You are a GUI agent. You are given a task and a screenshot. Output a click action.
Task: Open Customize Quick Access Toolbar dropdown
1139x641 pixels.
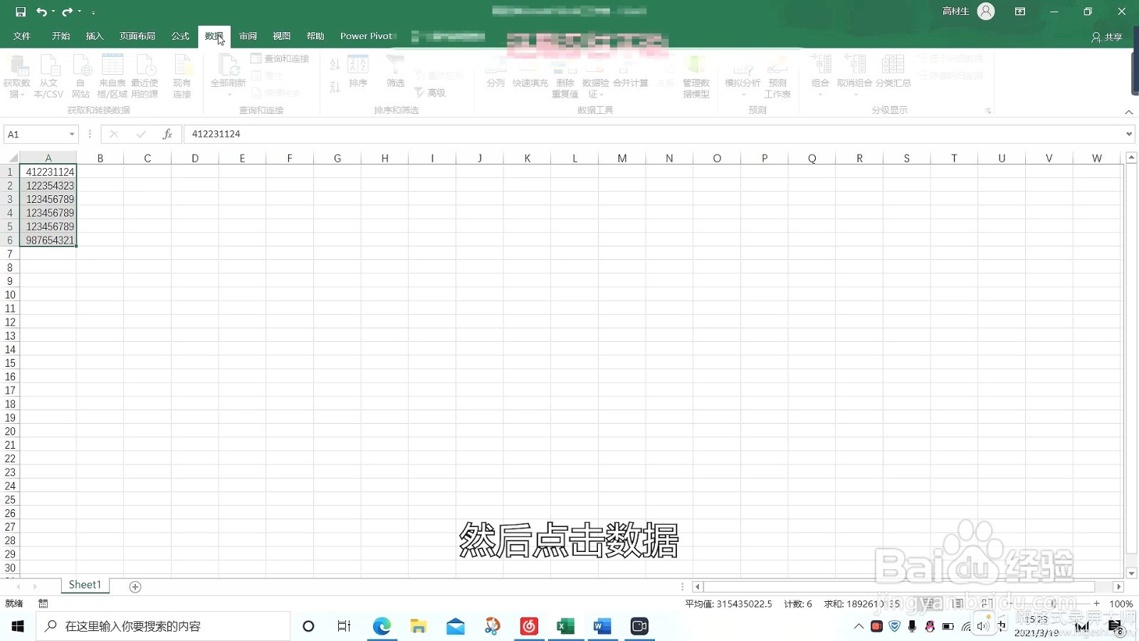[93, 12]
